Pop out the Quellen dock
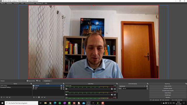The image size is (187, 105). click(64, 84)
